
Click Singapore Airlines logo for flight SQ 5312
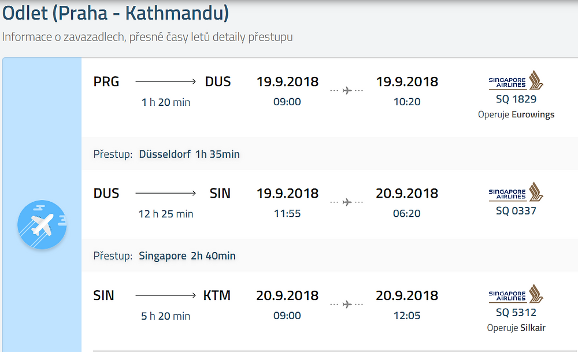[x=516, y=294]
